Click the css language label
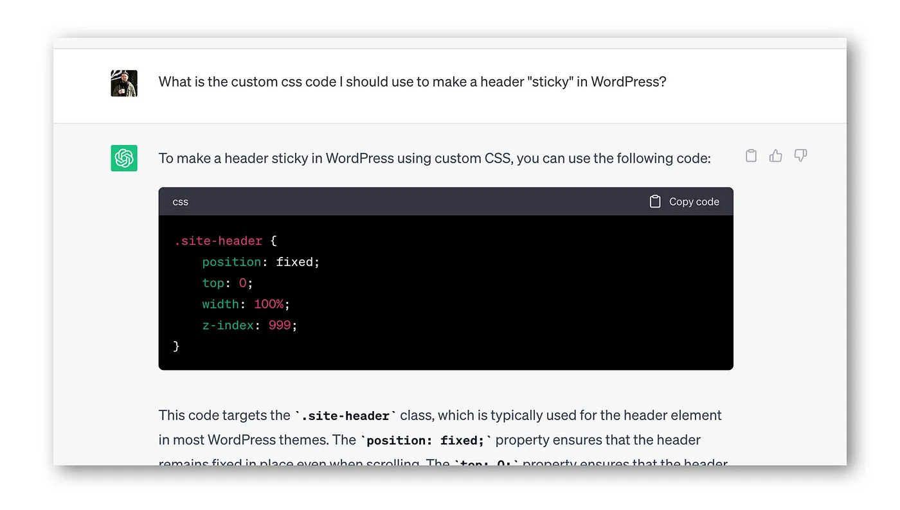The height and width of the screenshot is (510, 900). 181,202
